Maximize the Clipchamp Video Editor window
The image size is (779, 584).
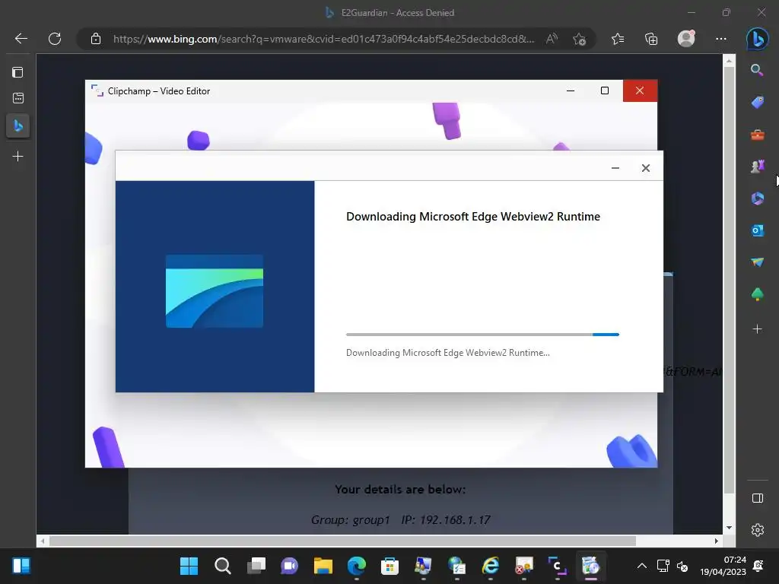(605, 90)
